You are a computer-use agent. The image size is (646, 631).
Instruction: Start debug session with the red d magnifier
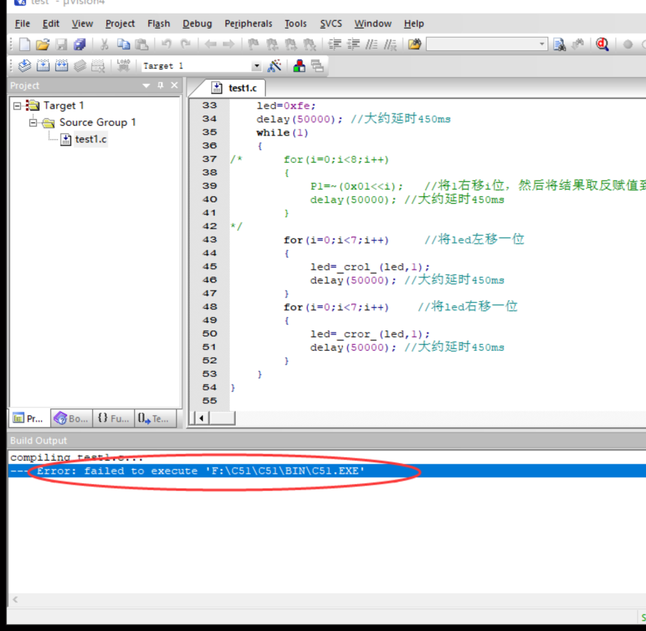point(603,44)
